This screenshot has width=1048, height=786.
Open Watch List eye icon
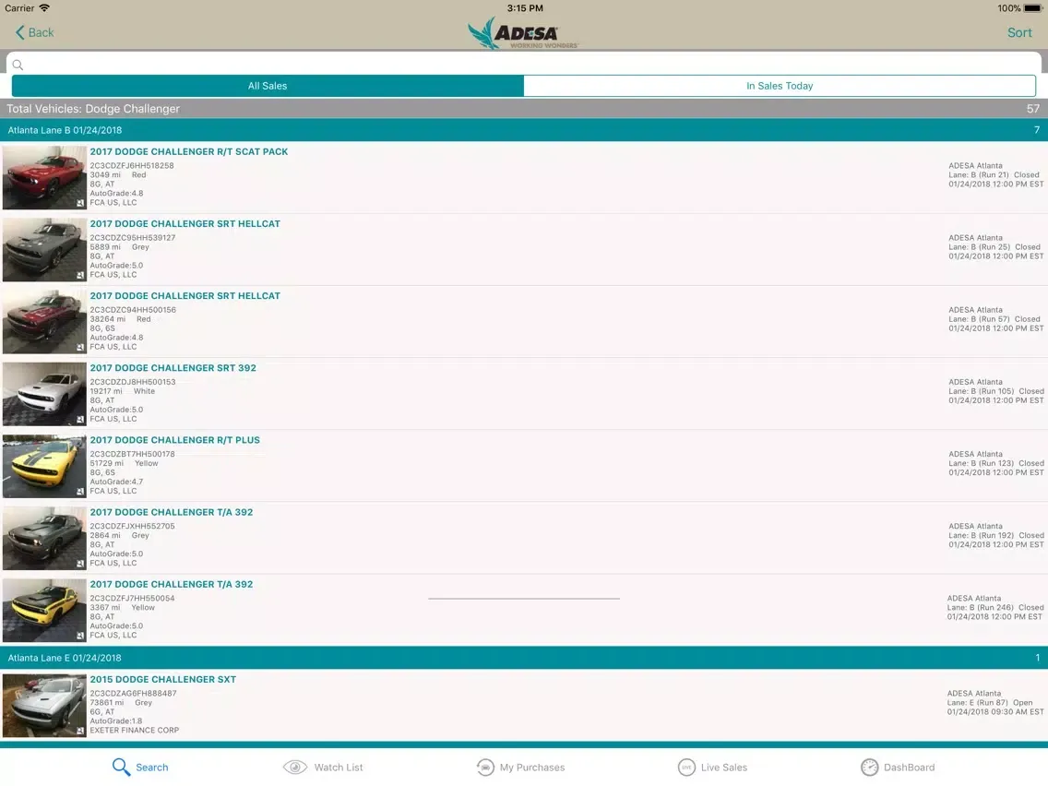coord(295,768)
